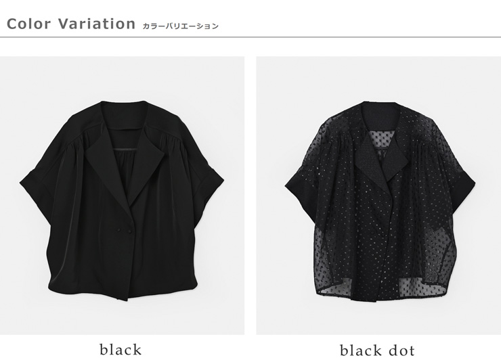Click the sheer hem of the dot jacket
Viewport: 501px width, 362px height.
(x=382, y=290)
